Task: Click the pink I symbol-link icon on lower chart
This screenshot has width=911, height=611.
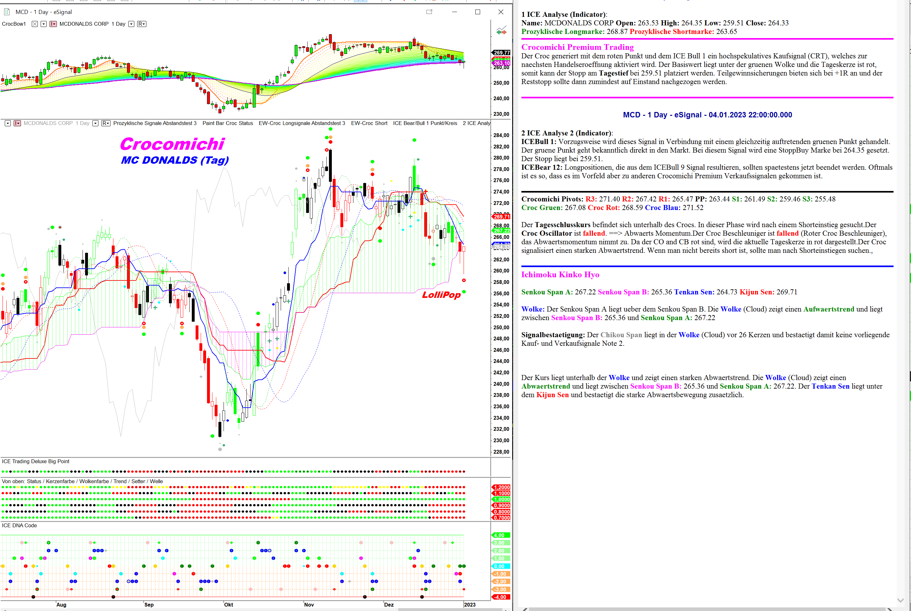Action: click(17, 123)
